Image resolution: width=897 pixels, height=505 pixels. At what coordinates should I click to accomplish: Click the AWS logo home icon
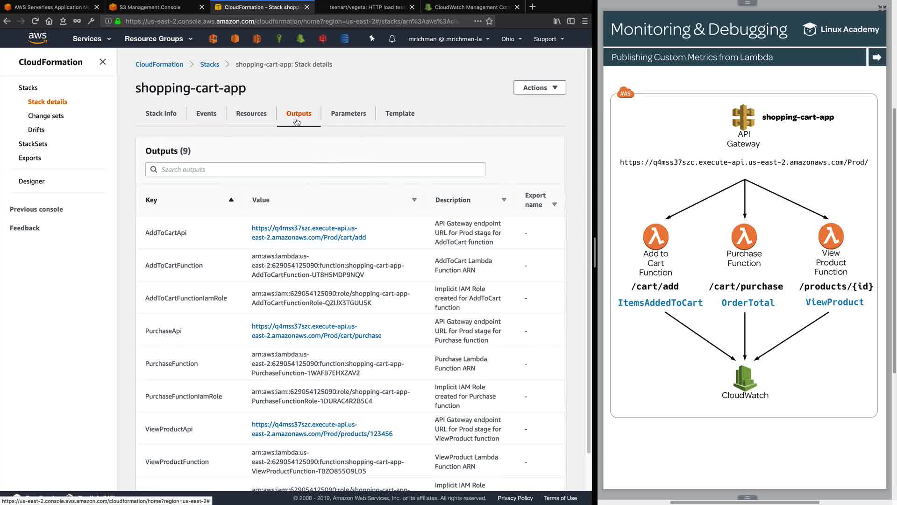[37, 38]
